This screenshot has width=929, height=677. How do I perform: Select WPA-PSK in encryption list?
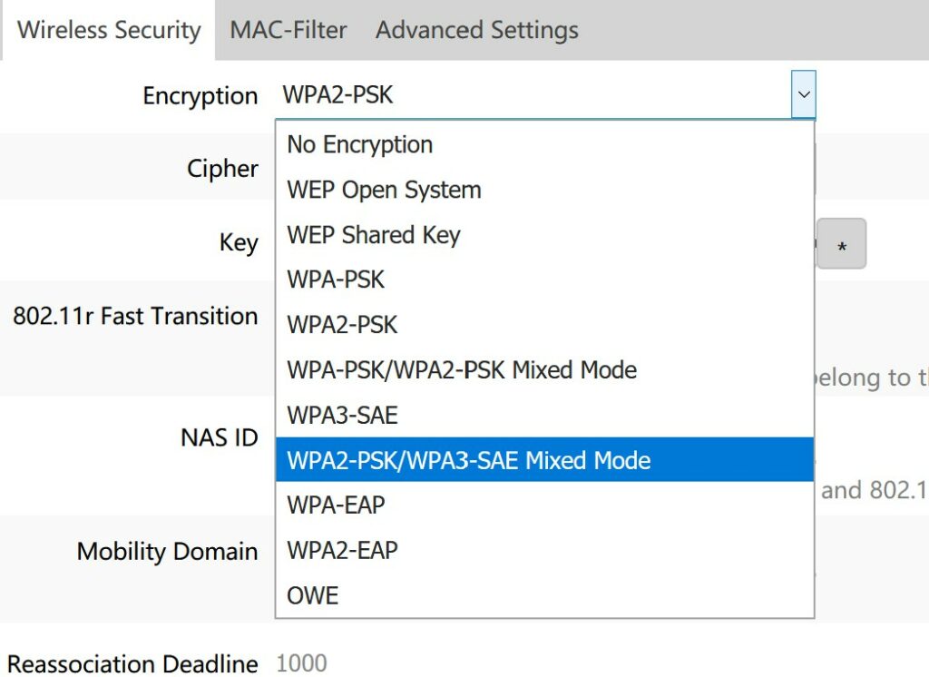coord(336,280)
